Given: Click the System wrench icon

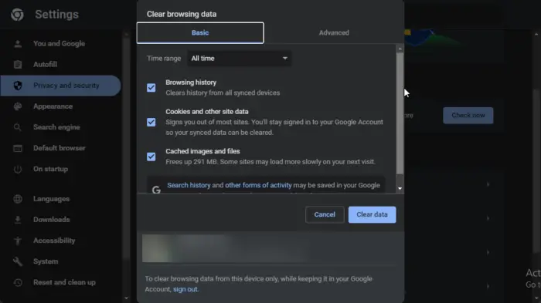Looking at the screenshot, I should [x=18, y=261].
